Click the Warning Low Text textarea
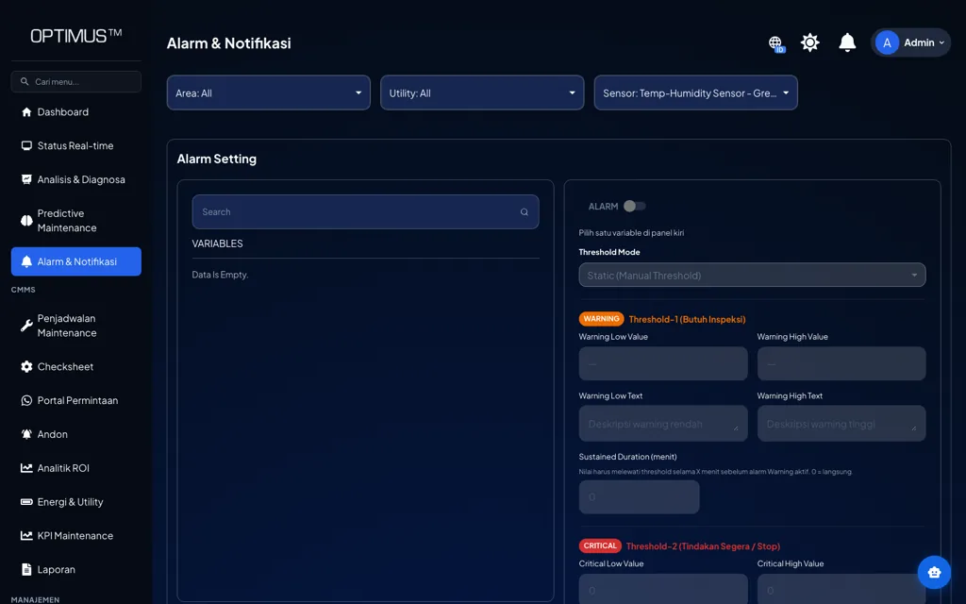Screen dimensions: 966x604 (x=663, y=424)
